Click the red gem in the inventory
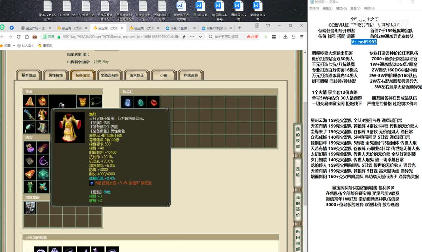 pos(153,102)
